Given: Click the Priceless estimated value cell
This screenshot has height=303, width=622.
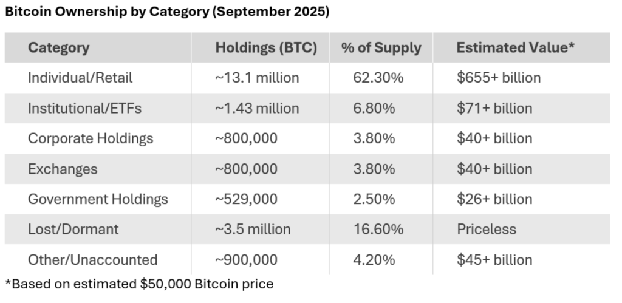Looking at the screenshot, I should point(486,230).
